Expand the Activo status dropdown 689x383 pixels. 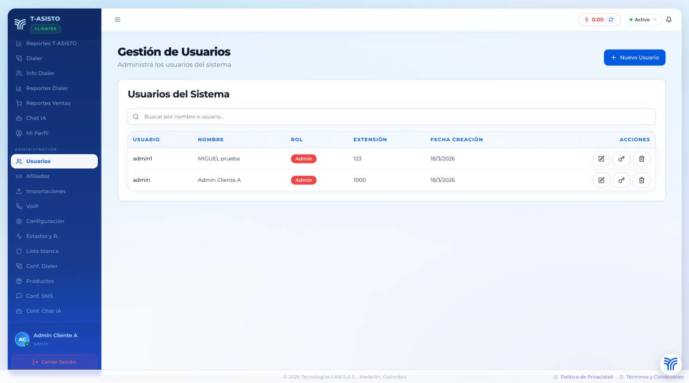pos(643,20)
